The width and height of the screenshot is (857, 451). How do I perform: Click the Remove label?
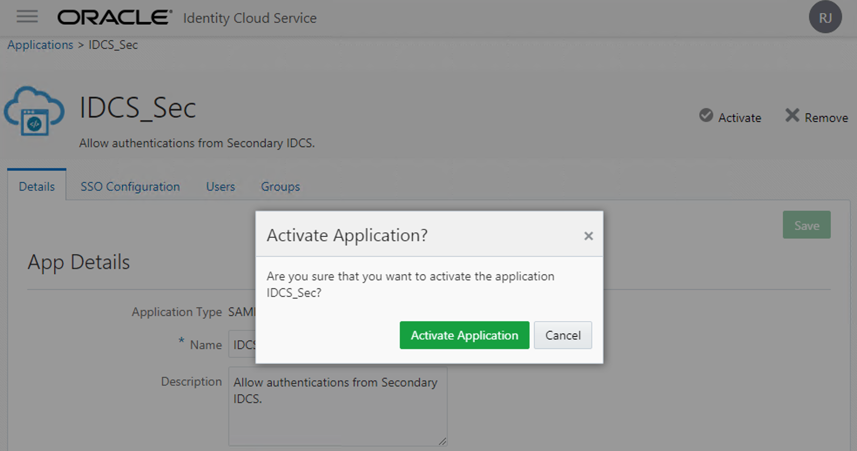point(826,118)
